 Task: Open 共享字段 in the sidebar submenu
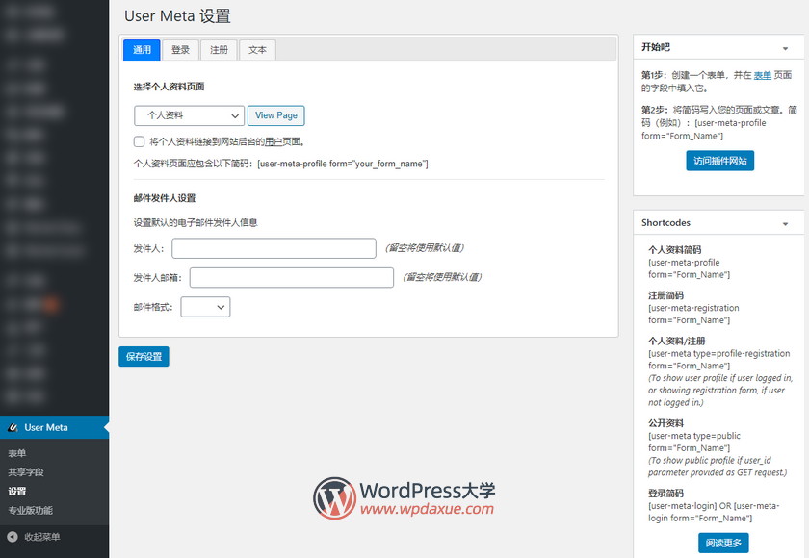pos(26,472)
